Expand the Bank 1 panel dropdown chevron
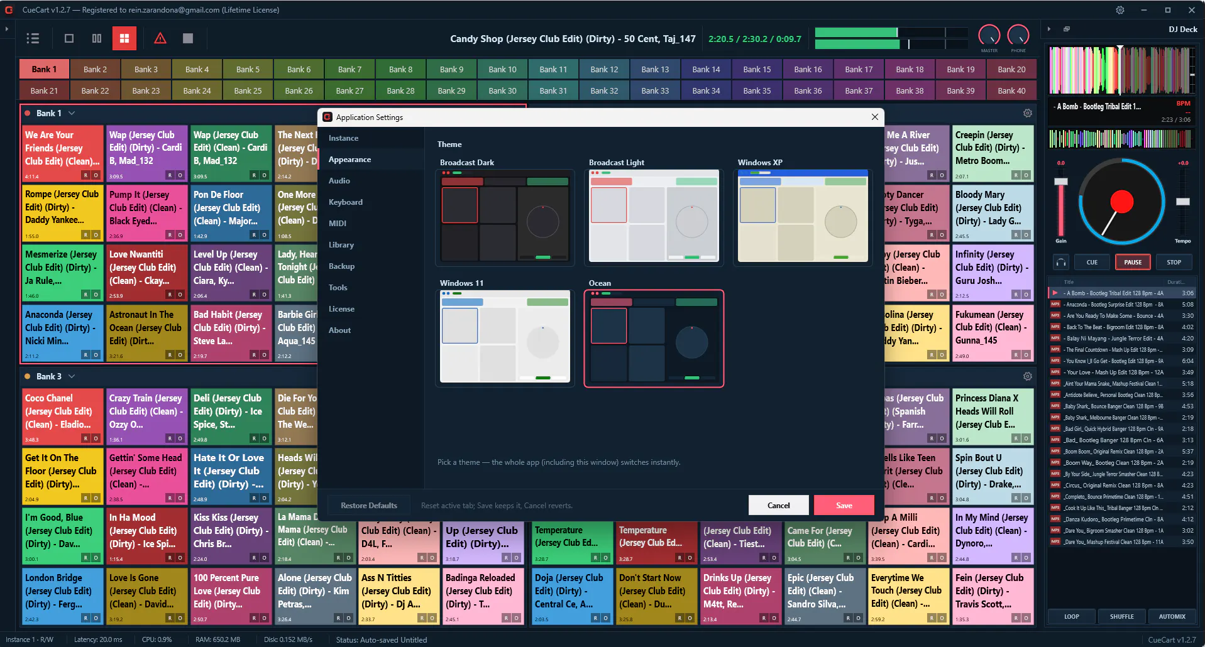This screenshot has height=647, width=1205. 72,113
